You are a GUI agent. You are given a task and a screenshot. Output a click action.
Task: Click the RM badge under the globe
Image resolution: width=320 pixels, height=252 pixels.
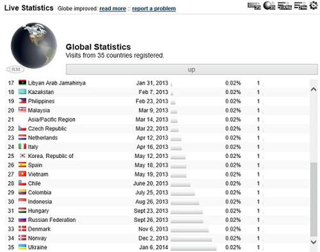[x=15, y=69]
